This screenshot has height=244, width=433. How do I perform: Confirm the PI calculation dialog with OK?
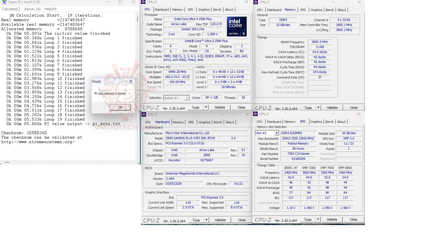[x=120, y=107]
